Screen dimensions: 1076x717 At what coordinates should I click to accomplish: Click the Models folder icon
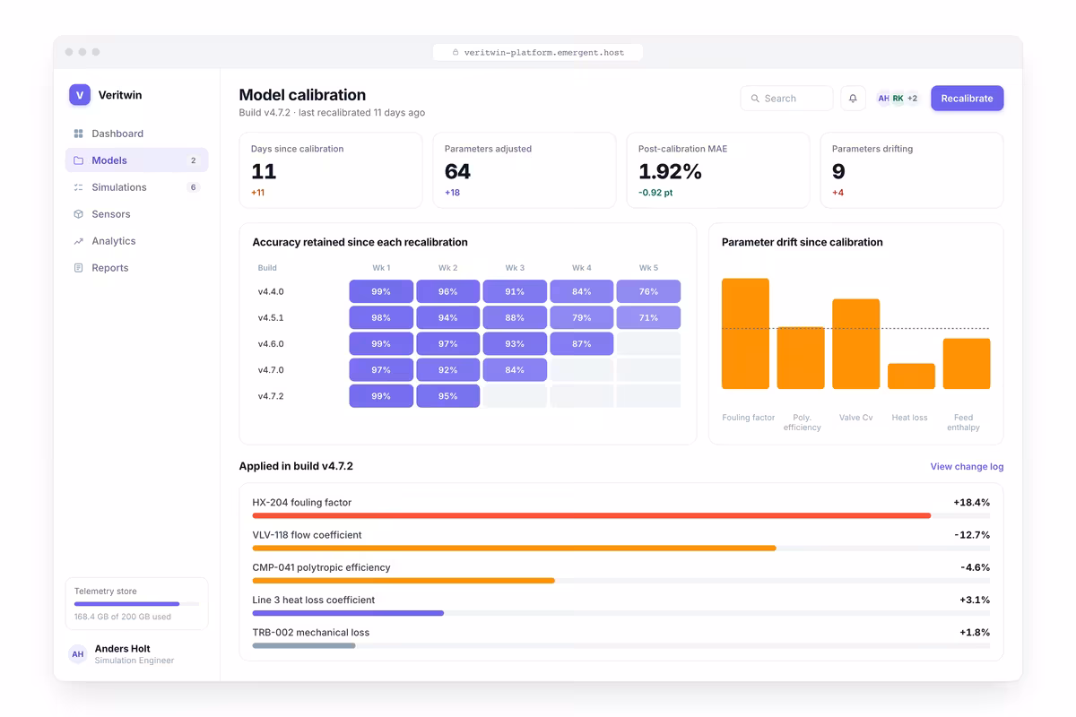pos(78,160)
